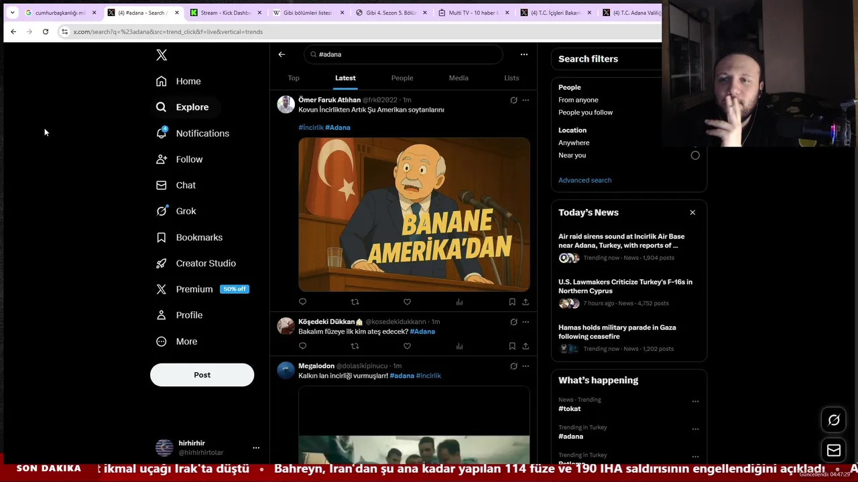
Task: View analytics of Ömer Faruk post
Action: tap(459, 302)
